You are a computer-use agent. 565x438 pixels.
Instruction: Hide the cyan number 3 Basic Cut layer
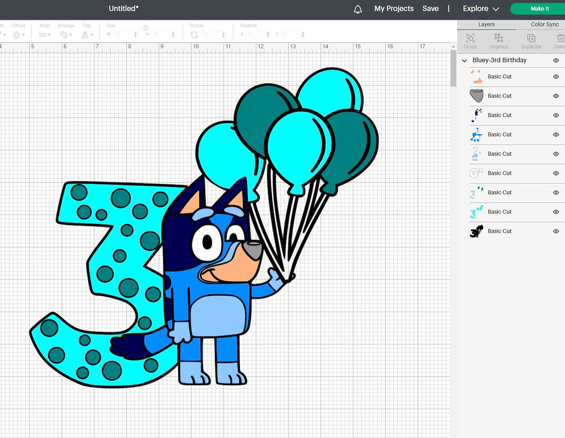point(556,212)
